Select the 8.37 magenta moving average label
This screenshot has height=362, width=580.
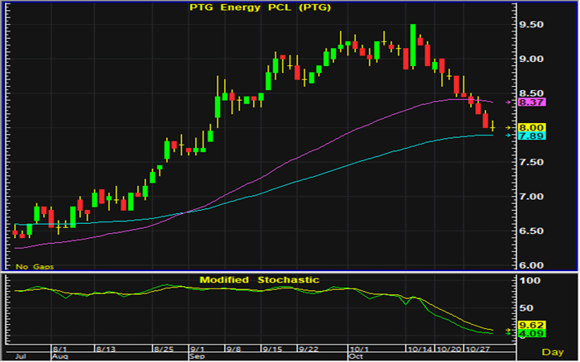531,102
